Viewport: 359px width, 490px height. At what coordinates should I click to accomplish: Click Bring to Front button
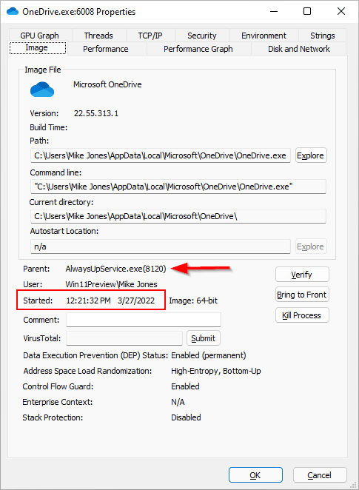302,295
